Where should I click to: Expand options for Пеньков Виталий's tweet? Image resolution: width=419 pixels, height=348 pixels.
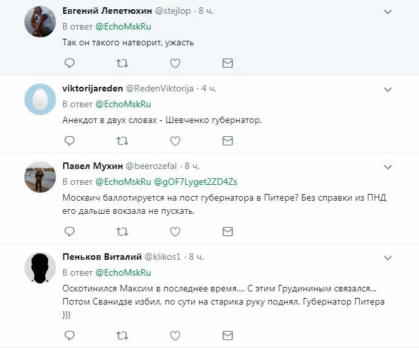388,257
